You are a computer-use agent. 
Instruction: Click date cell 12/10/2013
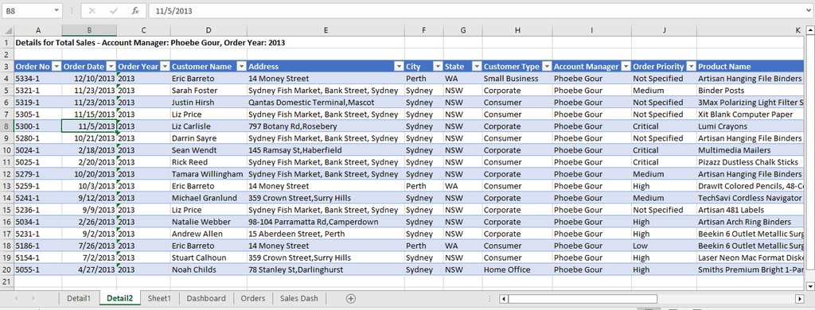pos(89,79)
